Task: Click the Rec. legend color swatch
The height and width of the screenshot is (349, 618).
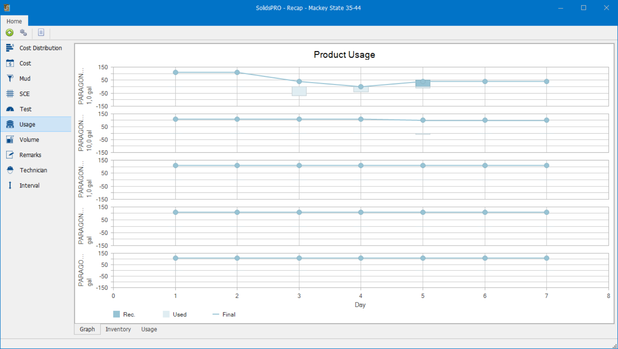Action: pos(116,314)
